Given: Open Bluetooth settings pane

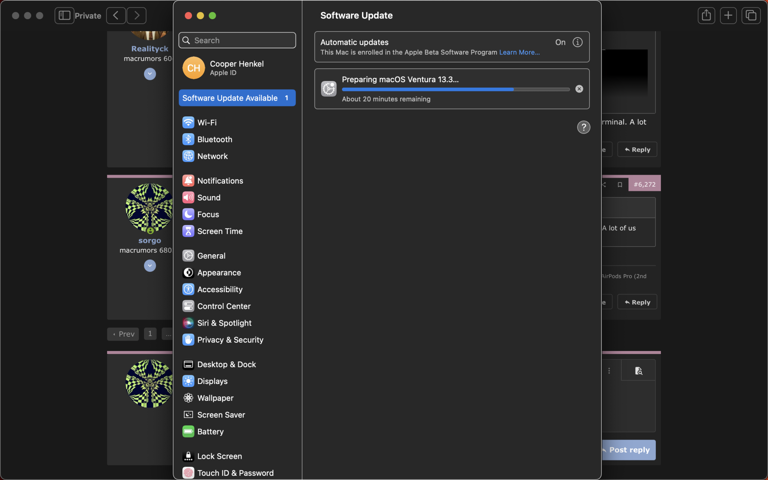Looking at the screenshot, I should (x=214, y=139).
